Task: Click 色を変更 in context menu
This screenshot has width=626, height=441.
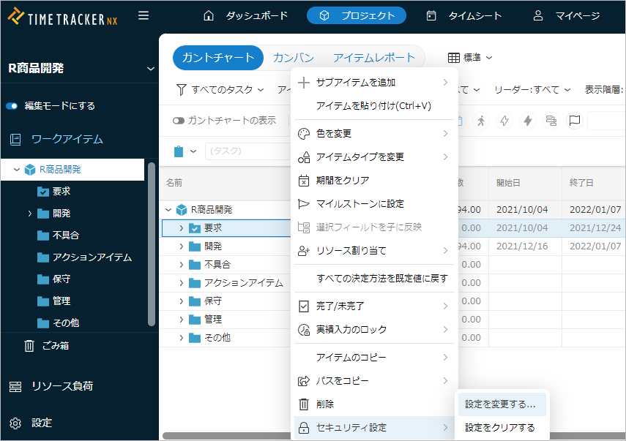Action: click(x=334, y=133)
